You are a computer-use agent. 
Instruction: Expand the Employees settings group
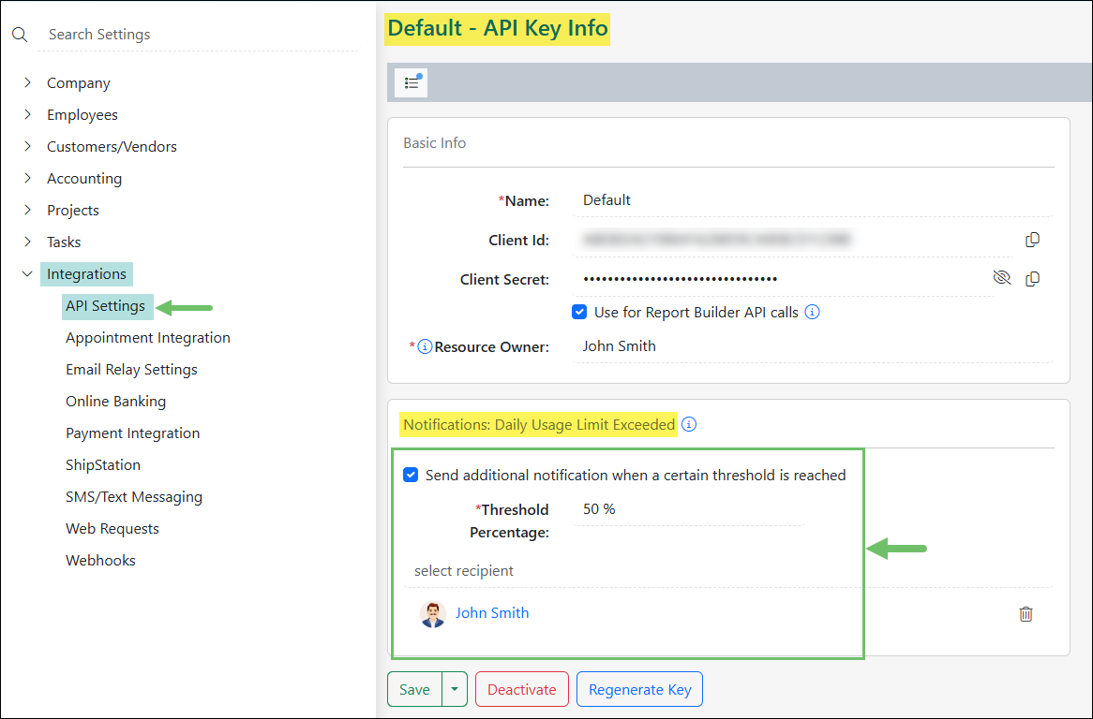click(27, 114)
